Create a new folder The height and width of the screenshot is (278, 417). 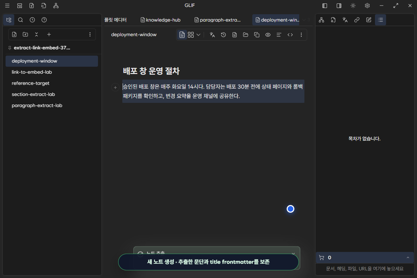(25, 34)
